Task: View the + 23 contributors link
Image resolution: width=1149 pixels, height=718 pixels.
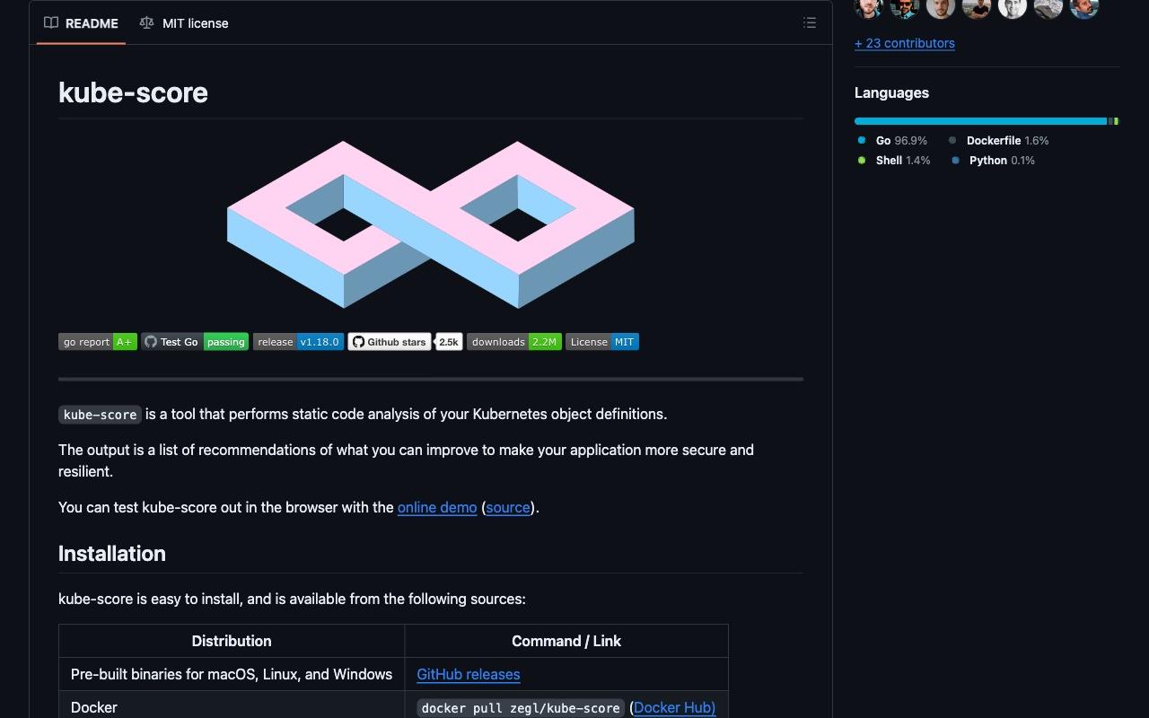Action: [905, 43]
